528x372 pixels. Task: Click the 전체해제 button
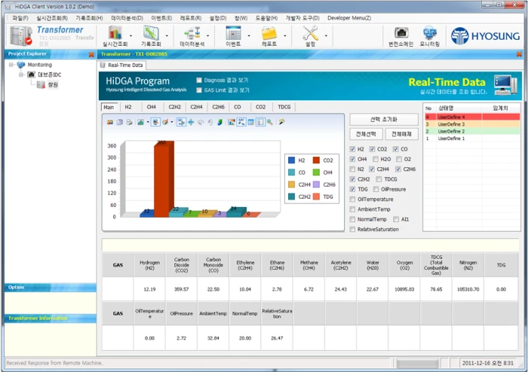coord(401,134)
